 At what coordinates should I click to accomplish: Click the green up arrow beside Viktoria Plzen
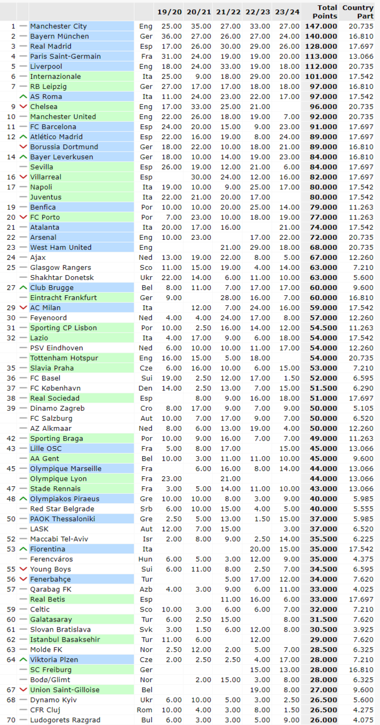tap(23, 660)
